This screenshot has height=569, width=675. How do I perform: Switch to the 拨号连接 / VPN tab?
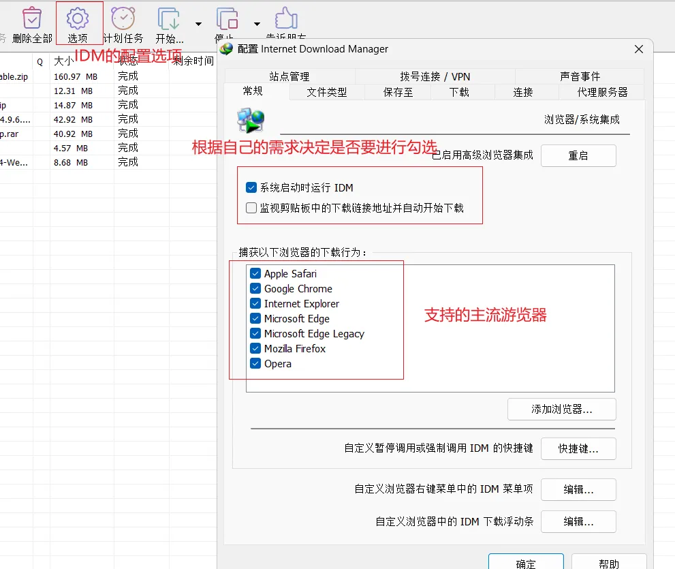pos(435,77)
